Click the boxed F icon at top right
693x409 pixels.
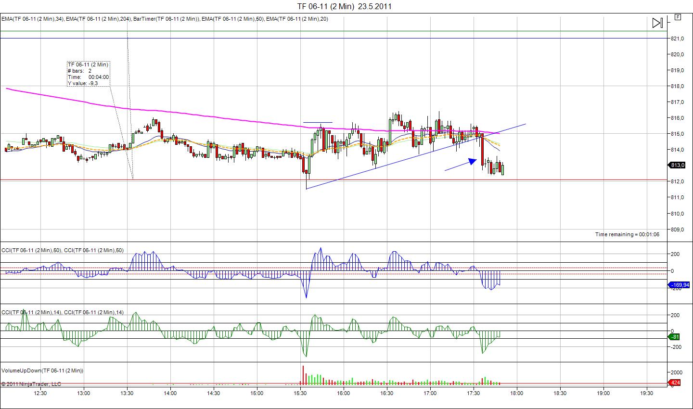click(678, 17)
